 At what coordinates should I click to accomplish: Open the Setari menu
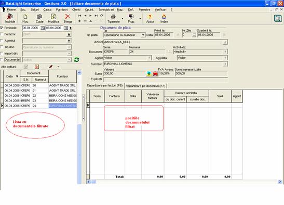(35, 9)
